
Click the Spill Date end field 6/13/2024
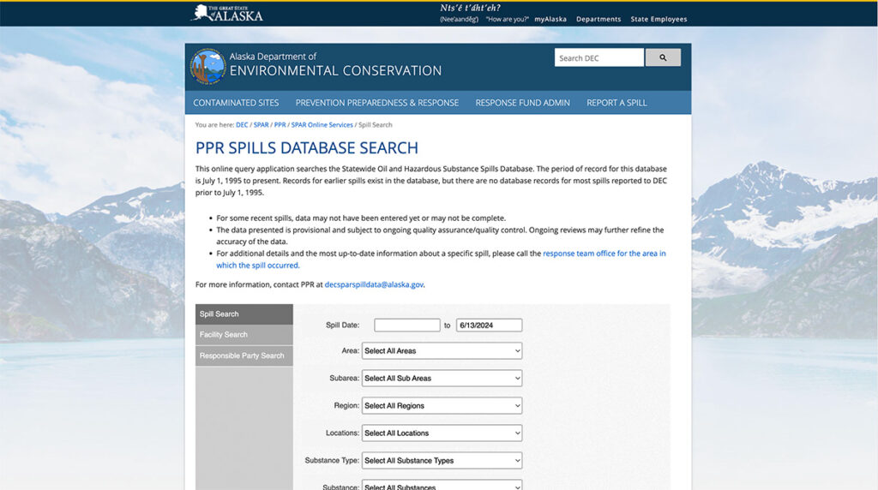click(x=489, y=325)
